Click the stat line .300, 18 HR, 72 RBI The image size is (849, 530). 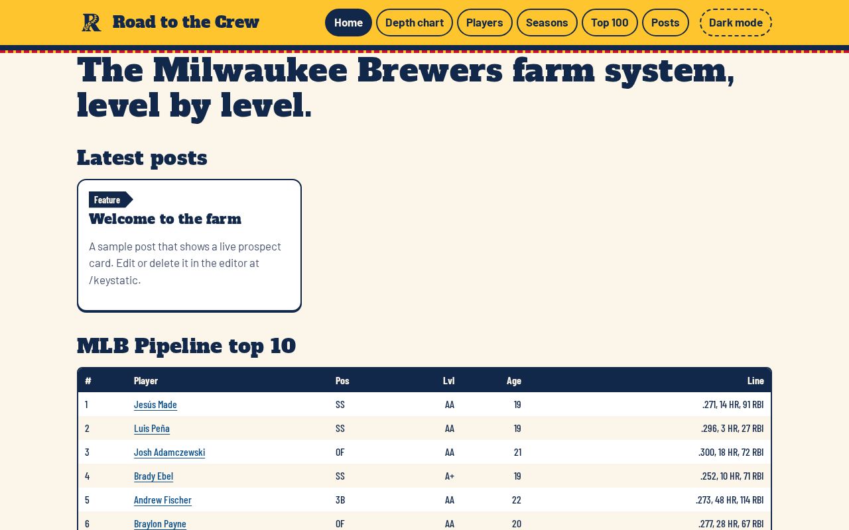(731, 452)
